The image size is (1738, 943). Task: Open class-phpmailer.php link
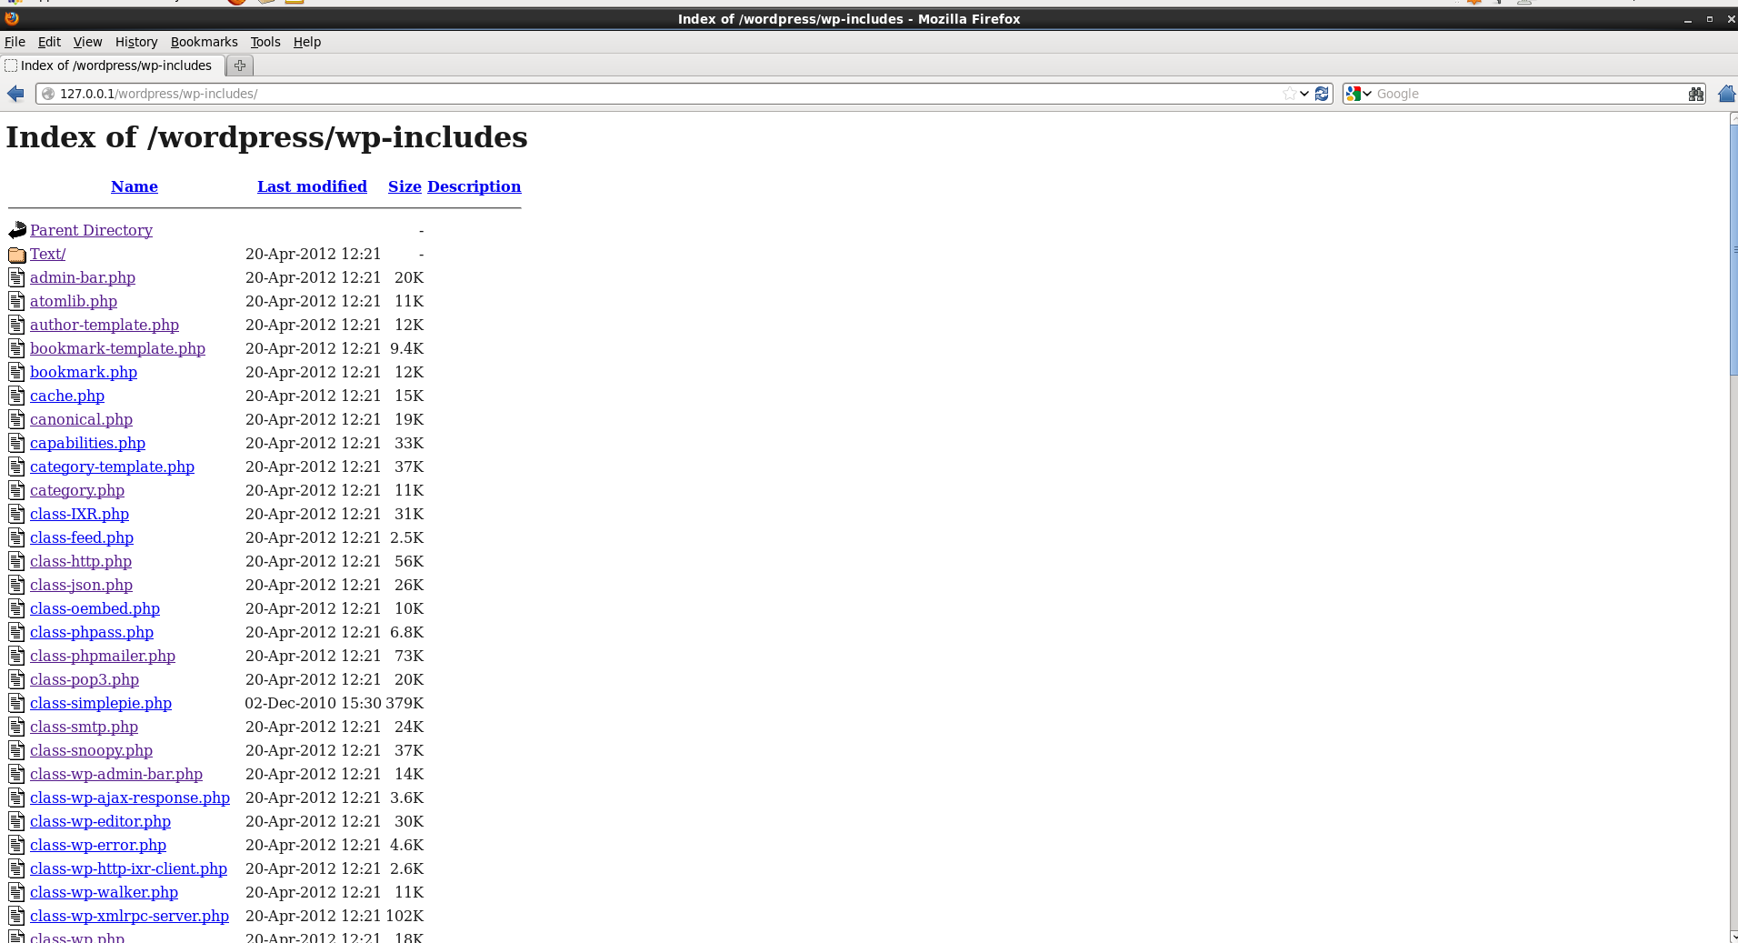[103, 656]
